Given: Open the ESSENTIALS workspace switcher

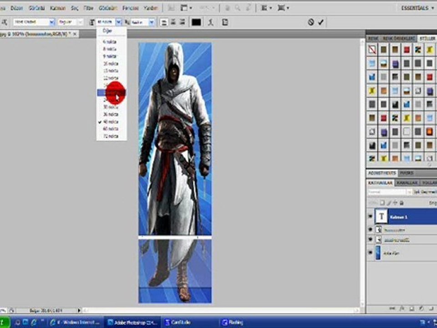Looking at the screenshot, I should [418, 8].
